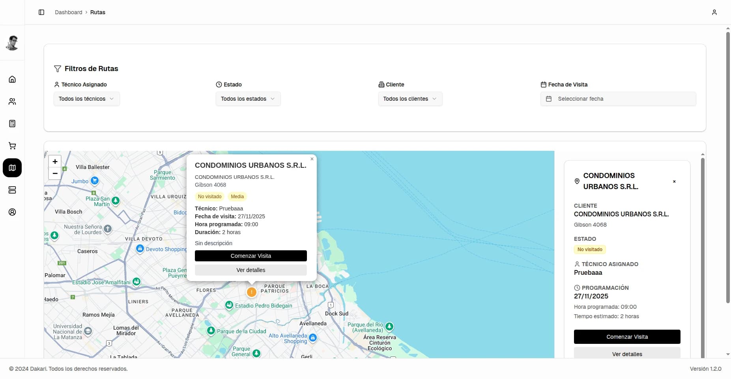Click the orange visit marker on the map
The height and width of the screenshot is (379, 731).
tap(251, 292)
